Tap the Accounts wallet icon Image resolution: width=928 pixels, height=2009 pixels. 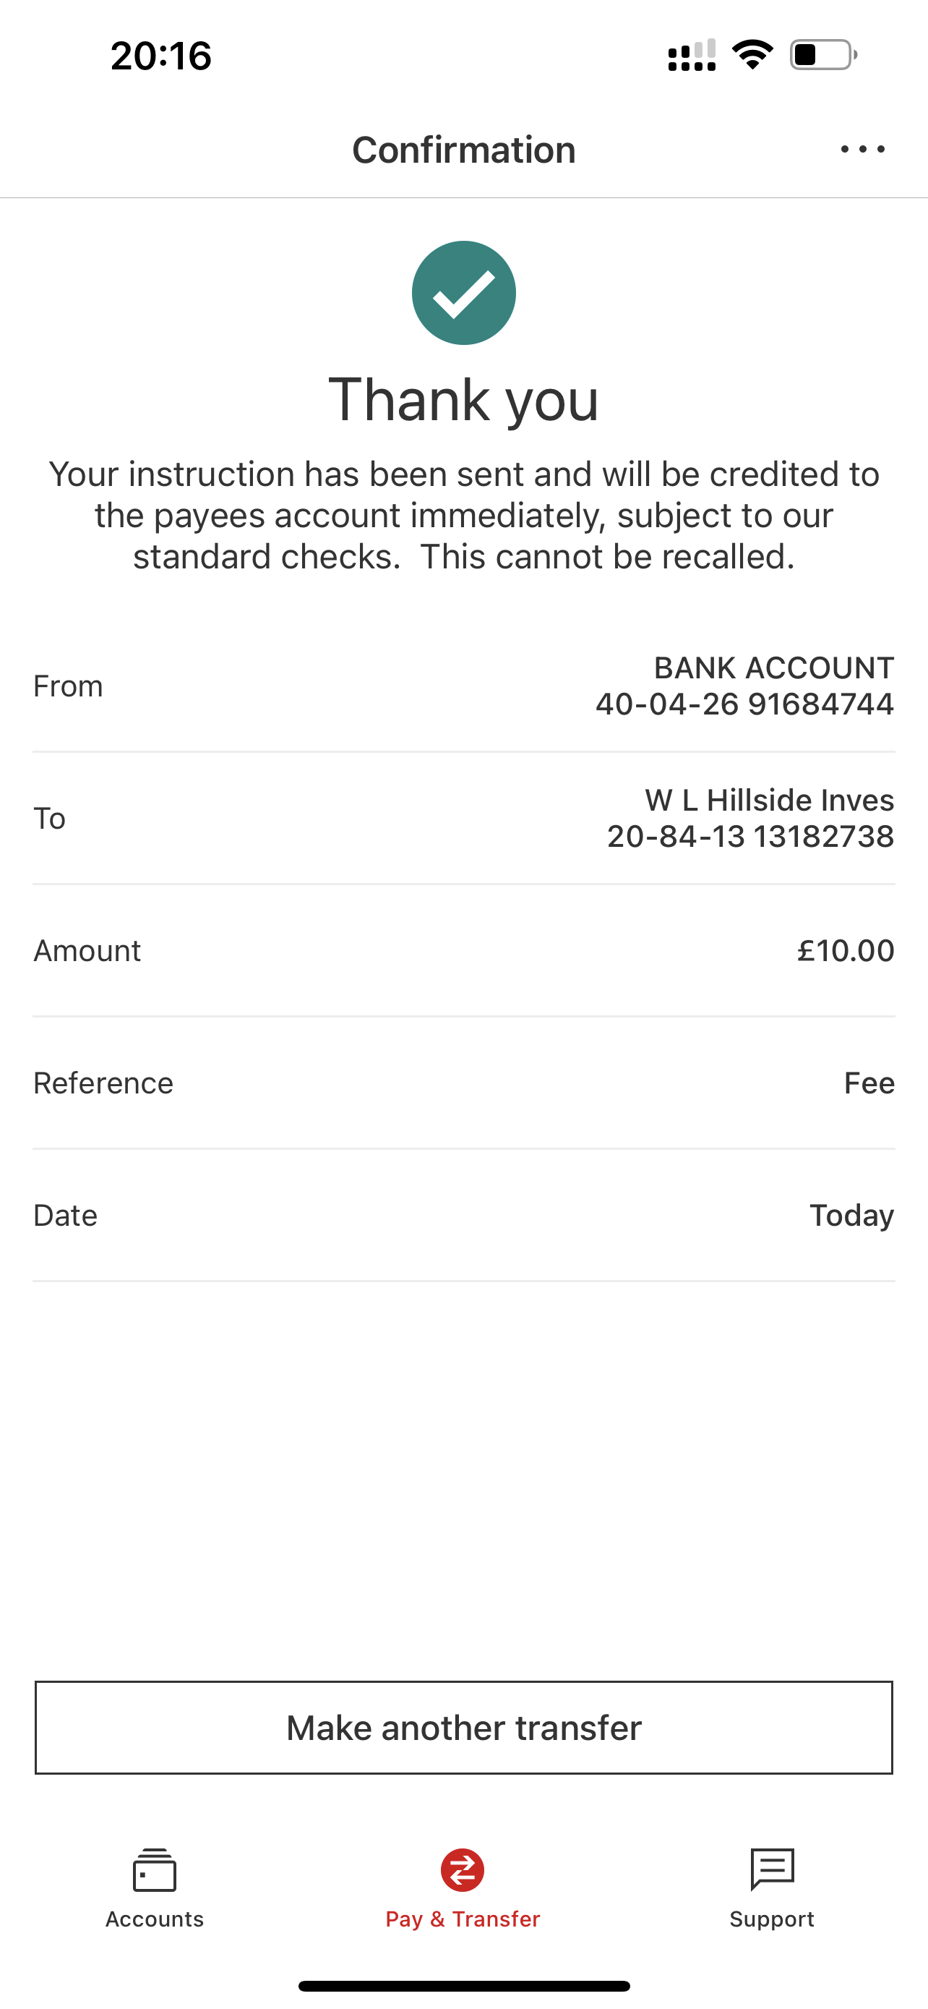pyautogui.click(x=154, y=1870)
